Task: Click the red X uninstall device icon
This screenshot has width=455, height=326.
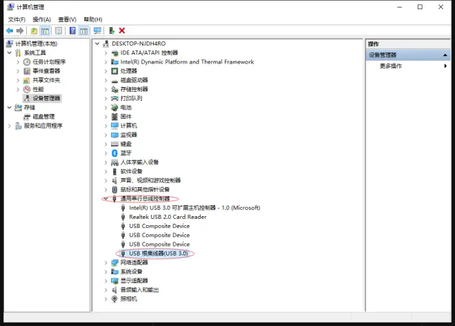Action: [122, 31]
